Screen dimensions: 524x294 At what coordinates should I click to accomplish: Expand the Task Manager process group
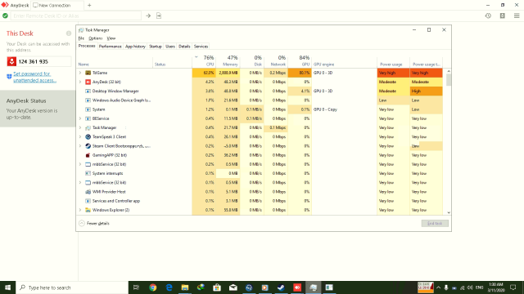[x=80, y=127]
